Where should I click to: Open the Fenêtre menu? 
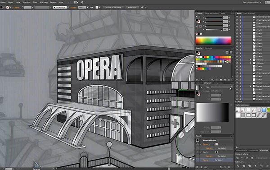tap(53, 2)
